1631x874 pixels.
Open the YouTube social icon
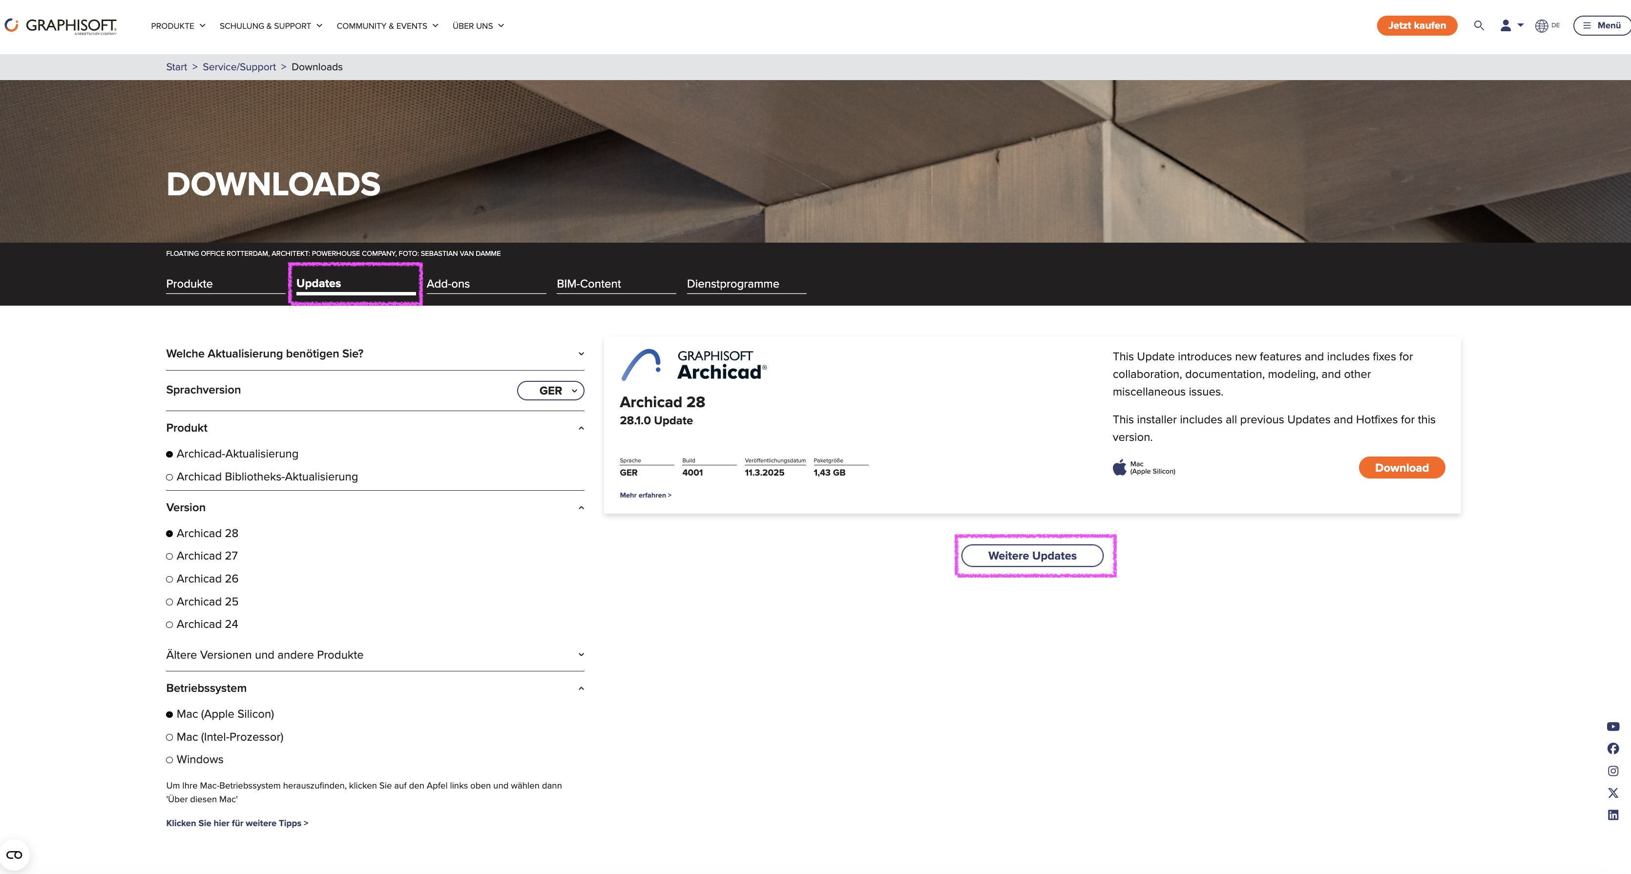point(1613,727)
